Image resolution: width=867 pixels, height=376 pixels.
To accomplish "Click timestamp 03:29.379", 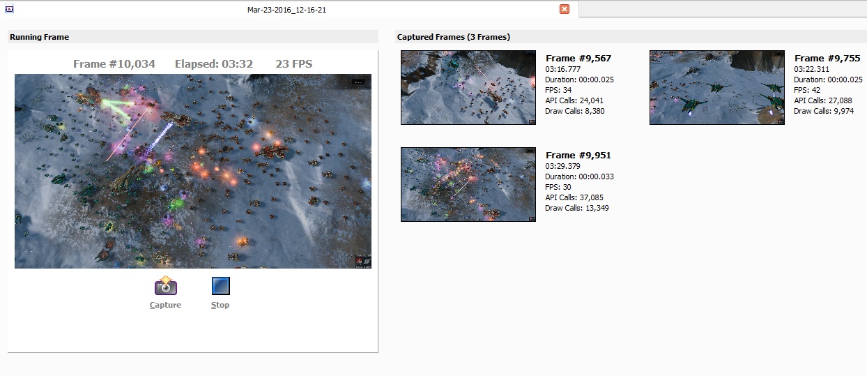I will [x=564, y=166].
